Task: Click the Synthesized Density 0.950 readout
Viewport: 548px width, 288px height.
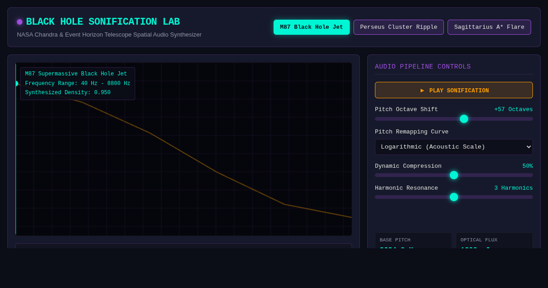Action: (68, 93)
